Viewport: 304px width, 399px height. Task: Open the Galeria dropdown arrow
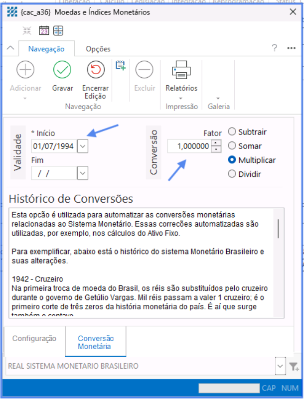pyautogui.click(x=218, y=98)
